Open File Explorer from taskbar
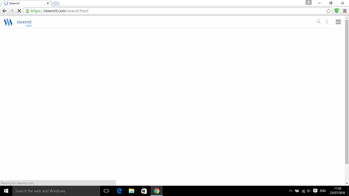Screen dimensions: 349x196 tap(131, 191)
